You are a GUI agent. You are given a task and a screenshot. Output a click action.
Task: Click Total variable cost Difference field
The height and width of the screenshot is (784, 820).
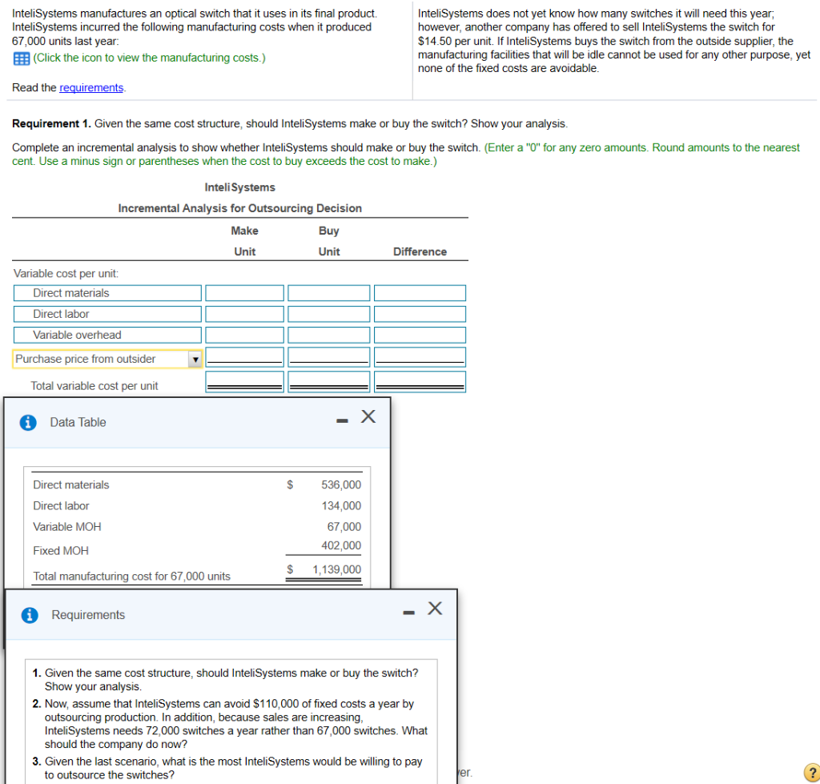420,382
